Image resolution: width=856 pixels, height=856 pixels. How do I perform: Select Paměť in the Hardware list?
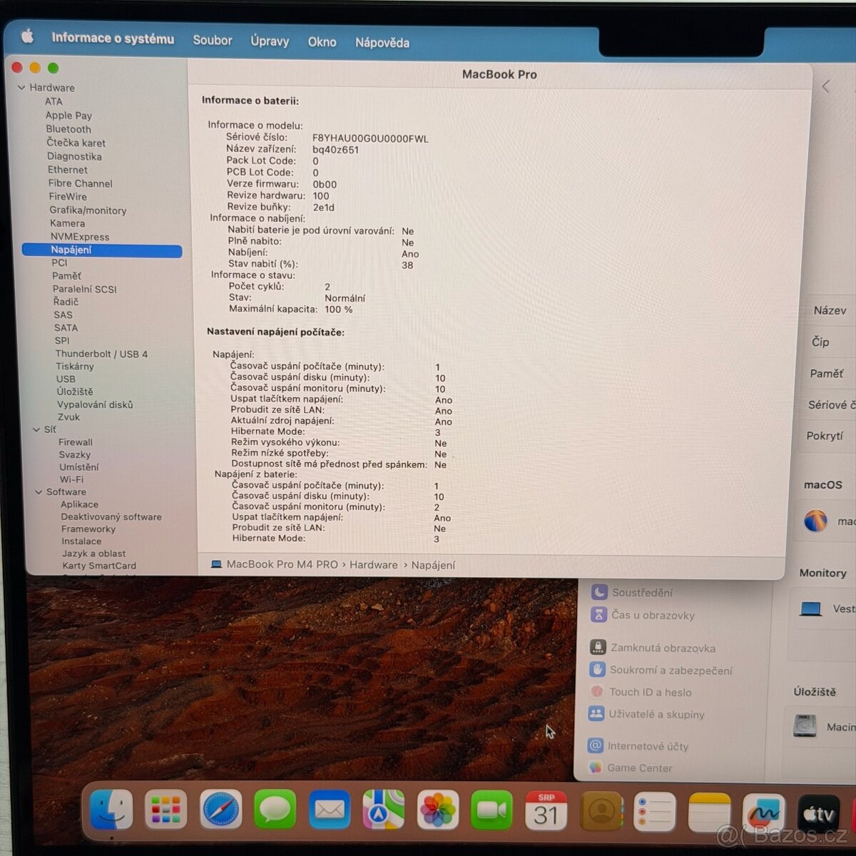[x=66, y=276]
